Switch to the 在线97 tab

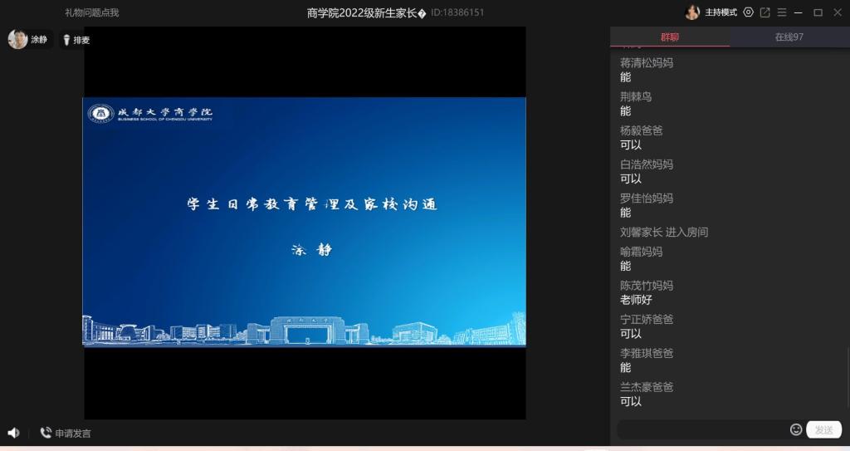coord(789,37)
